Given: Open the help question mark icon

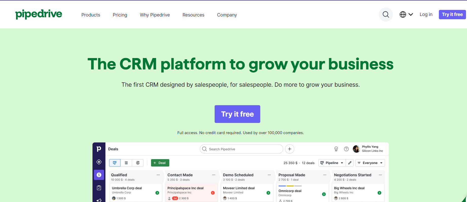Looking at the screenshot, I should click(346, 149).
